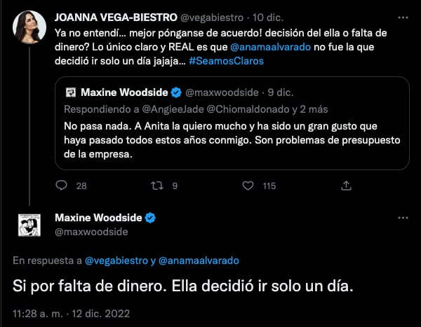Click the small avatar in the quoted tweet
The height and width of the screenshot is (327, 421).
pos(71,92)
